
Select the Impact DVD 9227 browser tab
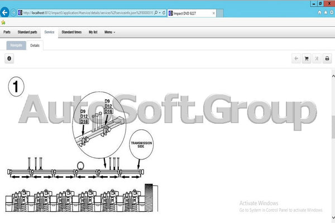tap(192, 13)
